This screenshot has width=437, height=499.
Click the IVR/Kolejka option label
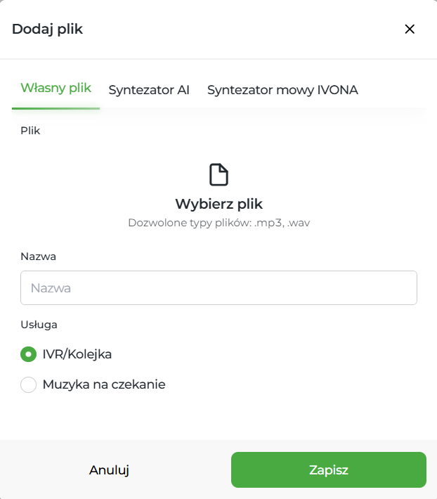tap(77, 354)
